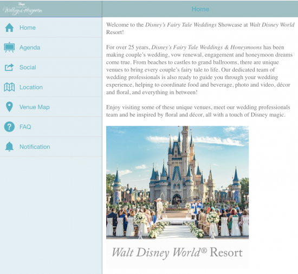Click the house icon next to Home
Image resolution: width=298 pixels, height=274 pixels.
(x=9, y=28)
